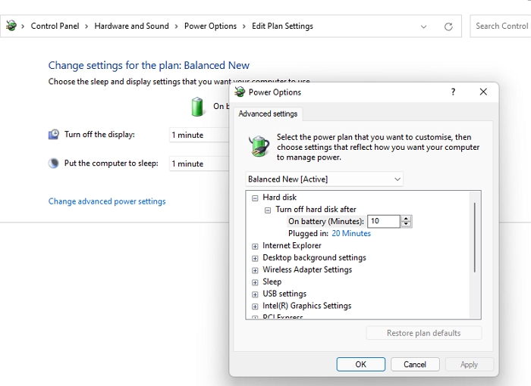Expand the Sleep settings node
The width and height of the screenshot is (531, 386).
click(x=255, y=282)
